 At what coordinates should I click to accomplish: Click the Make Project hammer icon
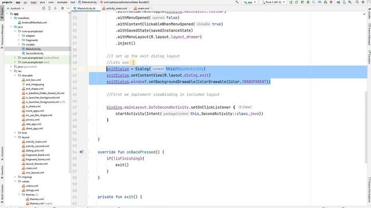[x=237, y=2]
